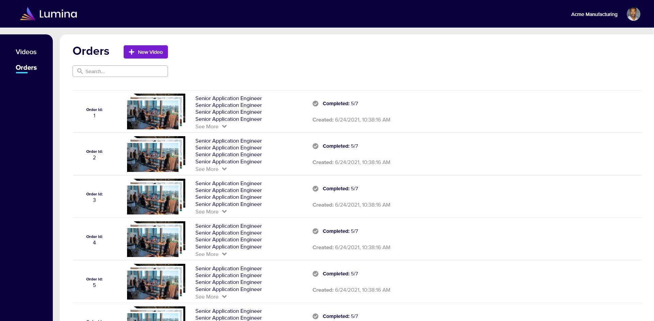Go to the Videos section

pos(26,52)
